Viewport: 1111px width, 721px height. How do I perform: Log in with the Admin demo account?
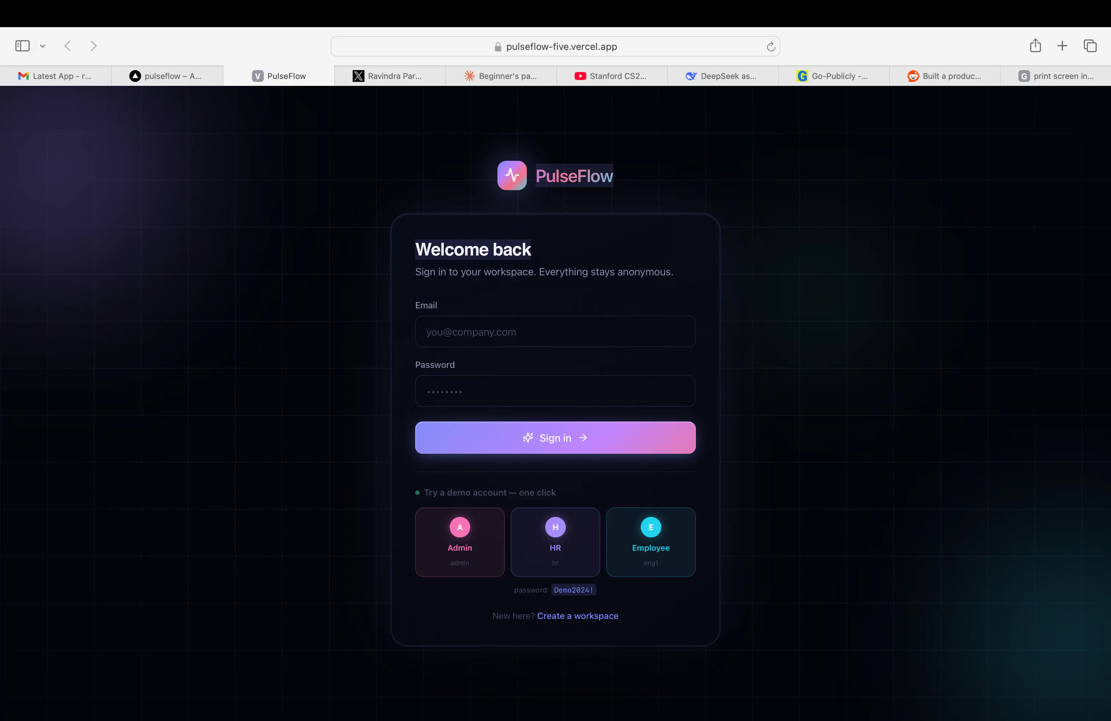tap(460, 542)
